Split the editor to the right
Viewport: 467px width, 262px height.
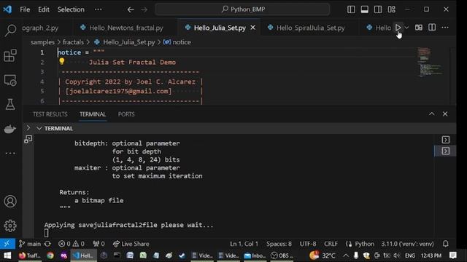(x=432, y=28)
